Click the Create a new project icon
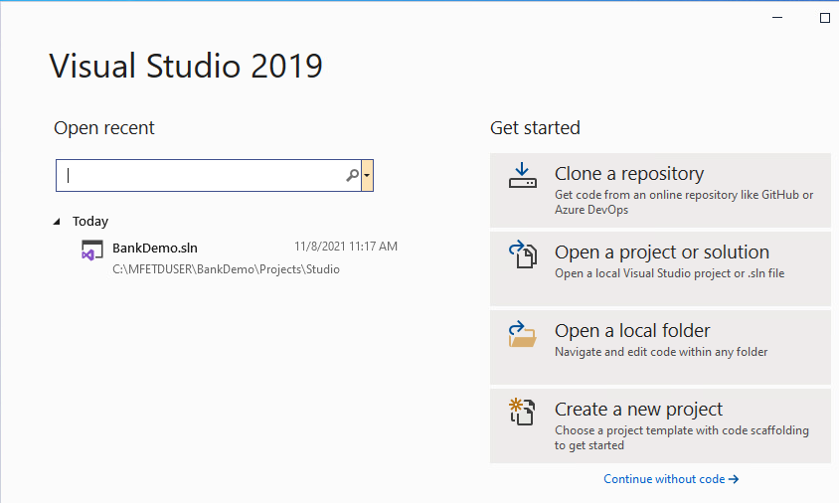 [x=523, y=412]
